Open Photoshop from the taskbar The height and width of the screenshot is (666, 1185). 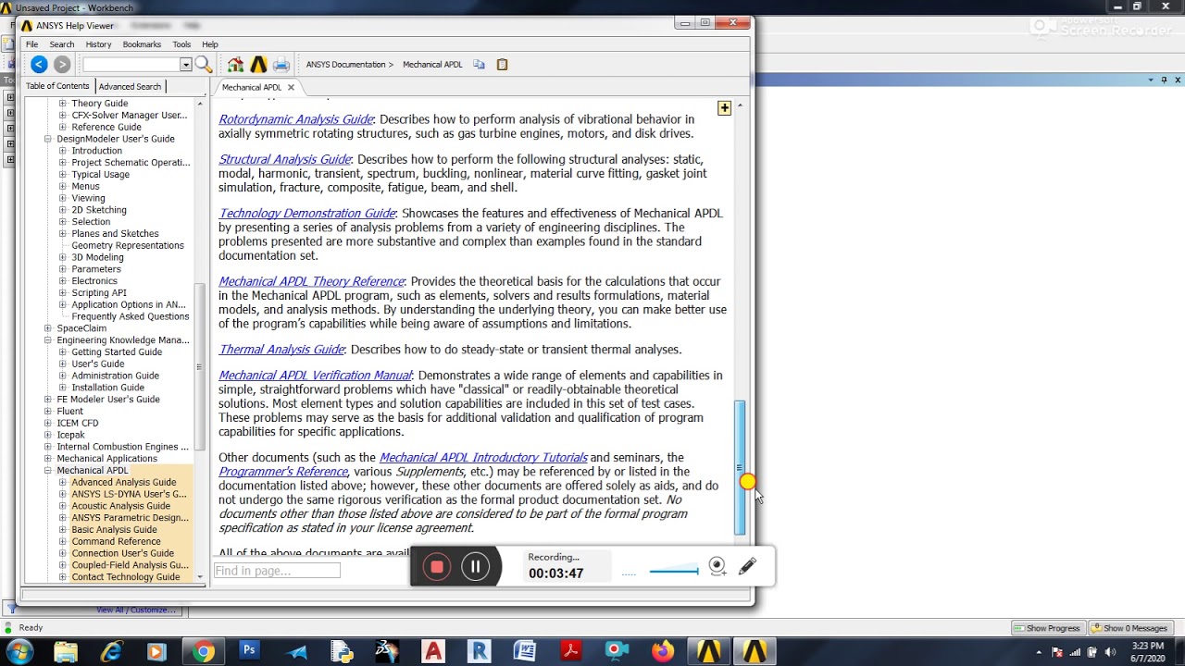click(x=249, y=651)
